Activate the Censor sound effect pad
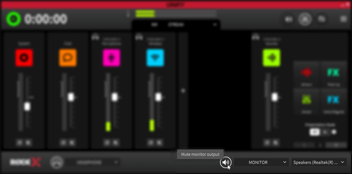 306,100
